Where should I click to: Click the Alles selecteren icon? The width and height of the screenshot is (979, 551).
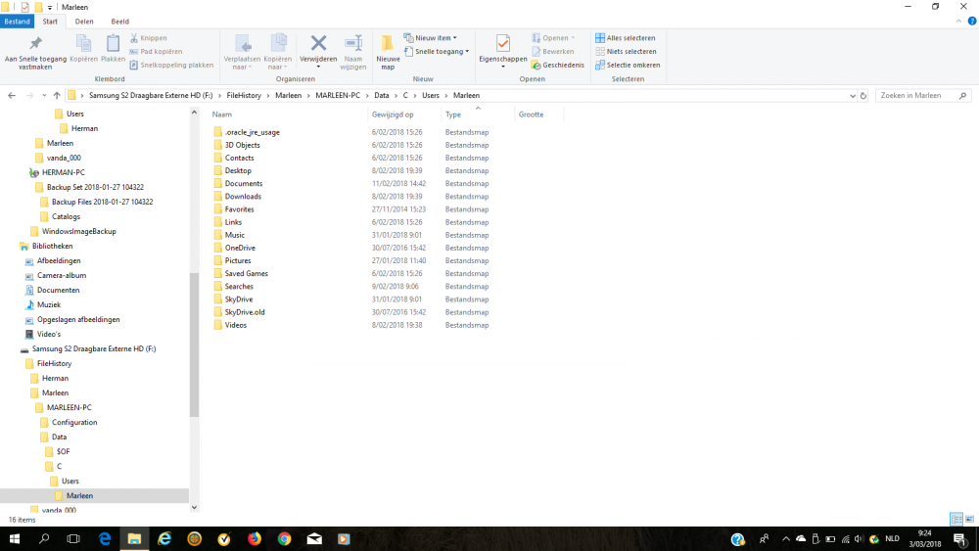click(x=600, y=38)
